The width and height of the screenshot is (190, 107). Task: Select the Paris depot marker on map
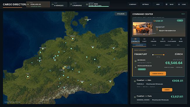[x=28, y=77]
